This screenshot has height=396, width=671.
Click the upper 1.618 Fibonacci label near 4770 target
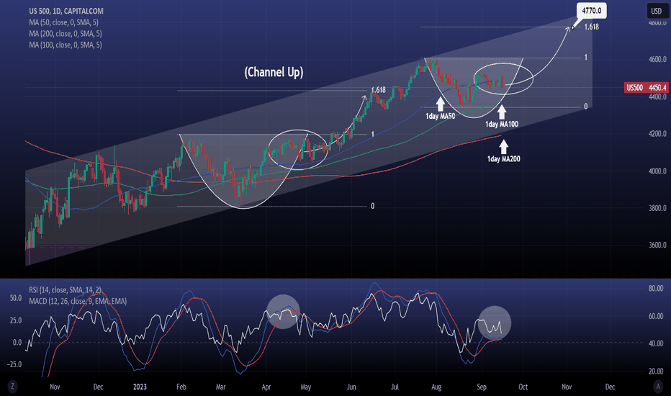point(591,27)
